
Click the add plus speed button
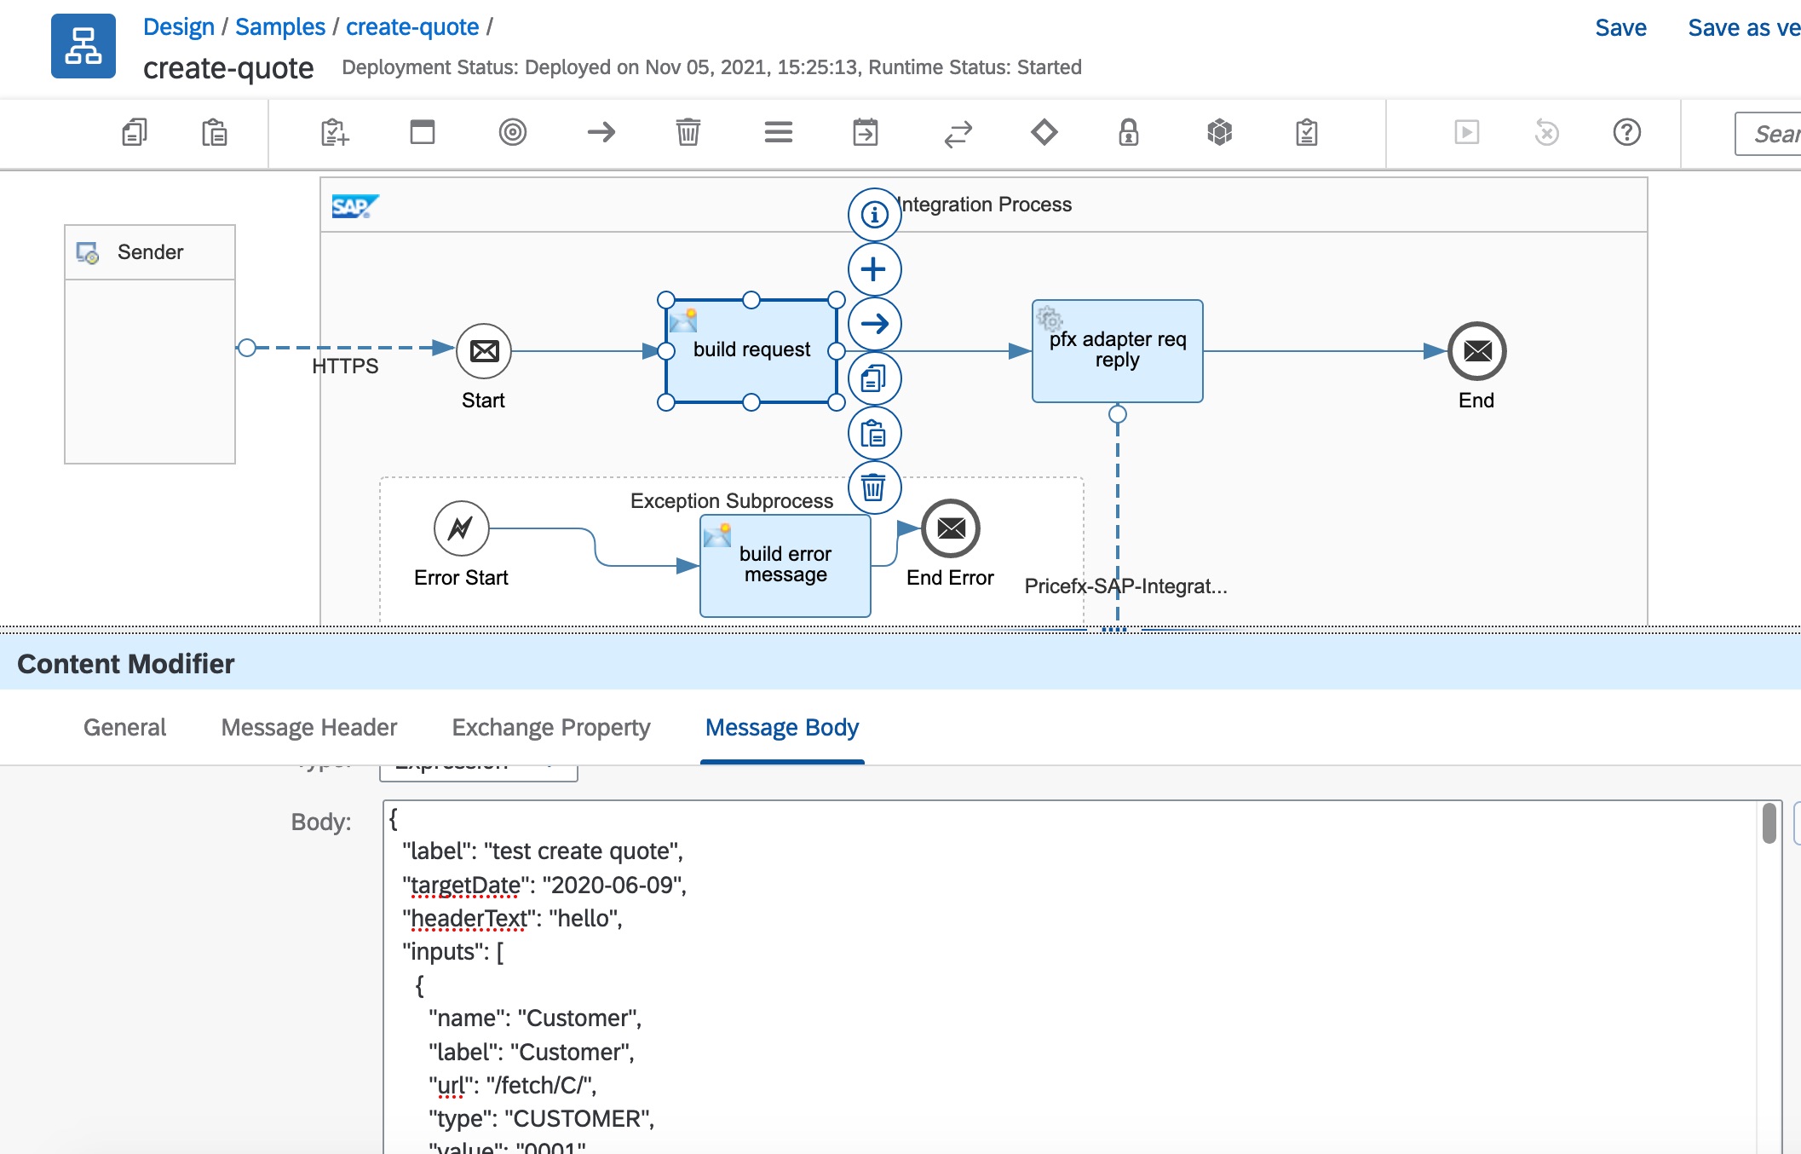click(874, 270)
